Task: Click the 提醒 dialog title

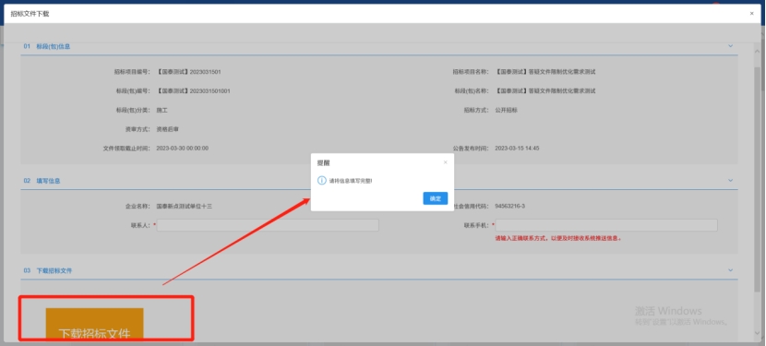Action: click(323, 162)
